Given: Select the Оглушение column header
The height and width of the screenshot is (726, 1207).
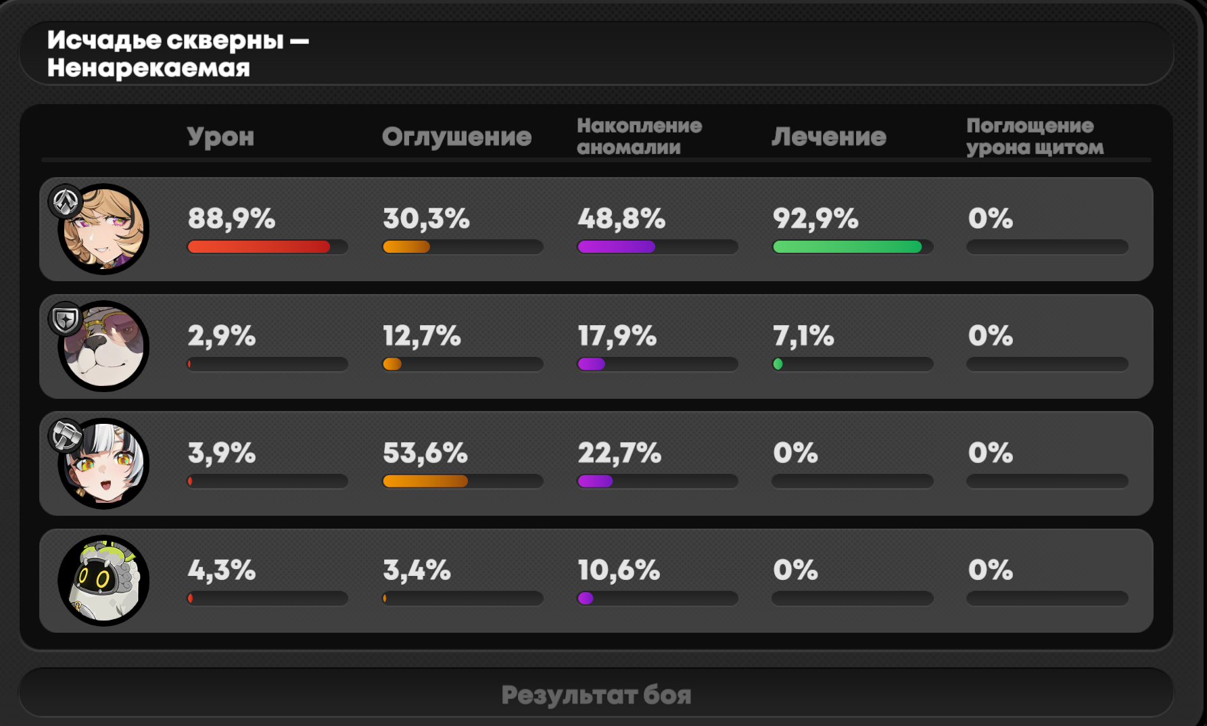Looking at the screenshot, I should click(x=456, y=137).
